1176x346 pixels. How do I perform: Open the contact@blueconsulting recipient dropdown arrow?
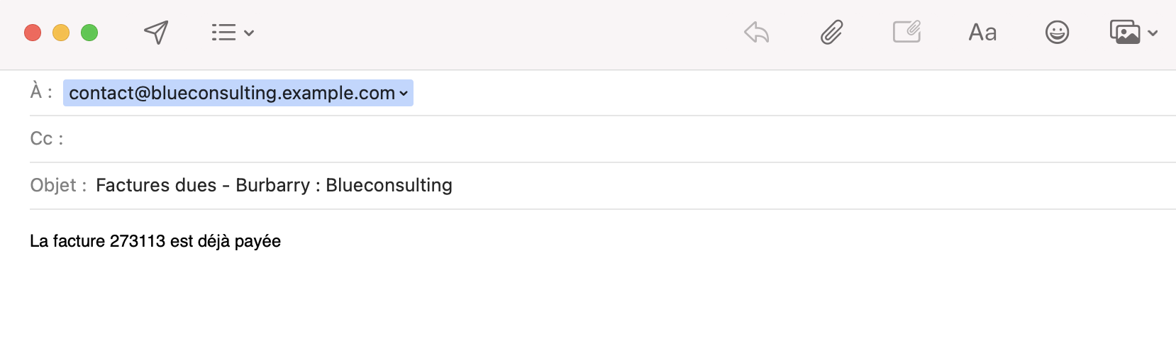point(404,94)
